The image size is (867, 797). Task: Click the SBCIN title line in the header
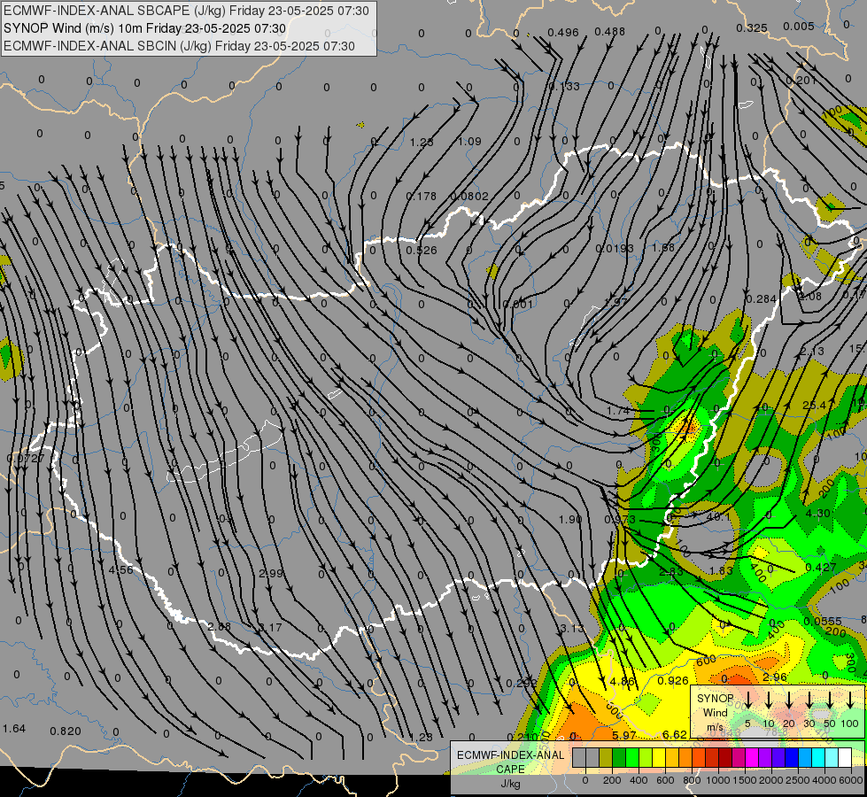[x=179, y=46]
